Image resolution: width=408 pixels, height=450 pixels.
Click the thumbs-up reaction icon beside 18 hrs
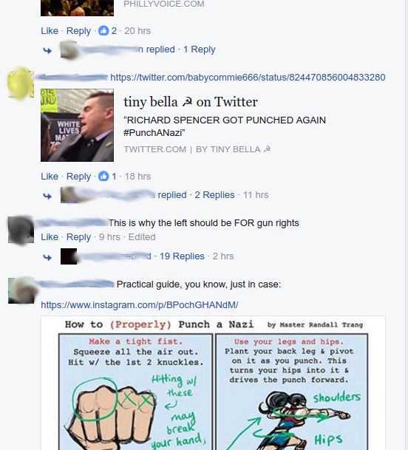[103, 176]
